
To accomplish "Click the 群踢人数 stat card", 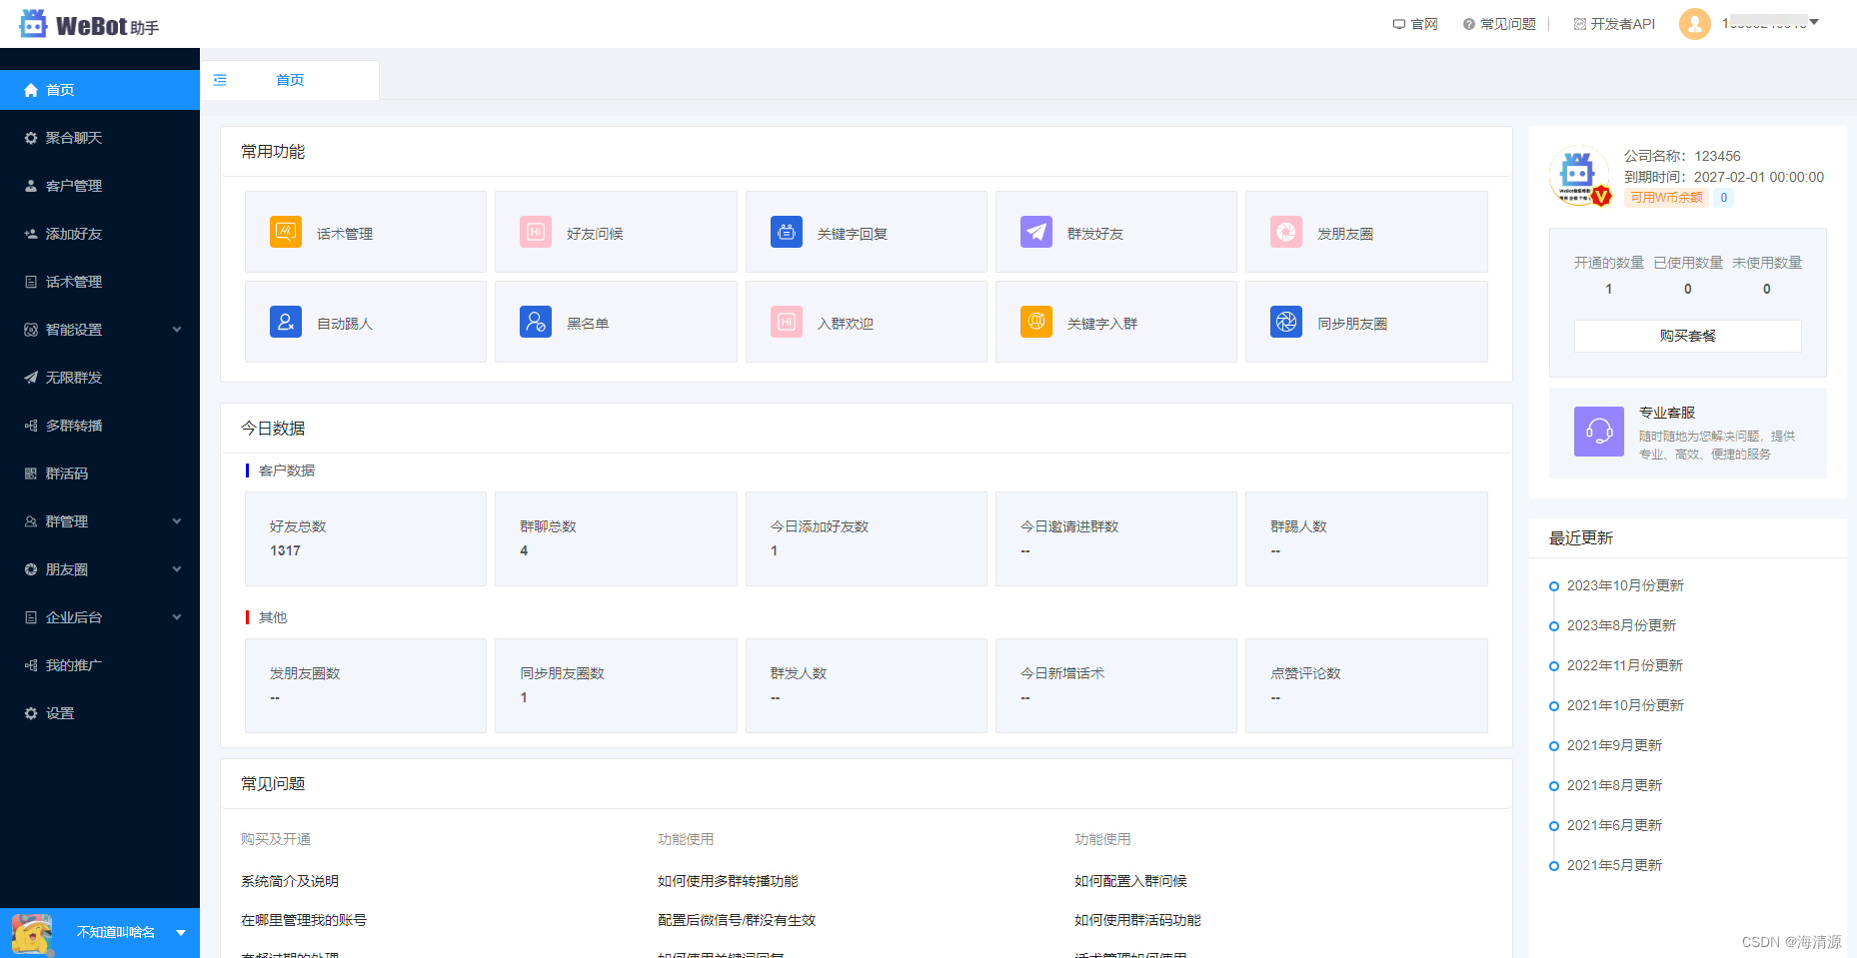I will tap(1366, 538).
